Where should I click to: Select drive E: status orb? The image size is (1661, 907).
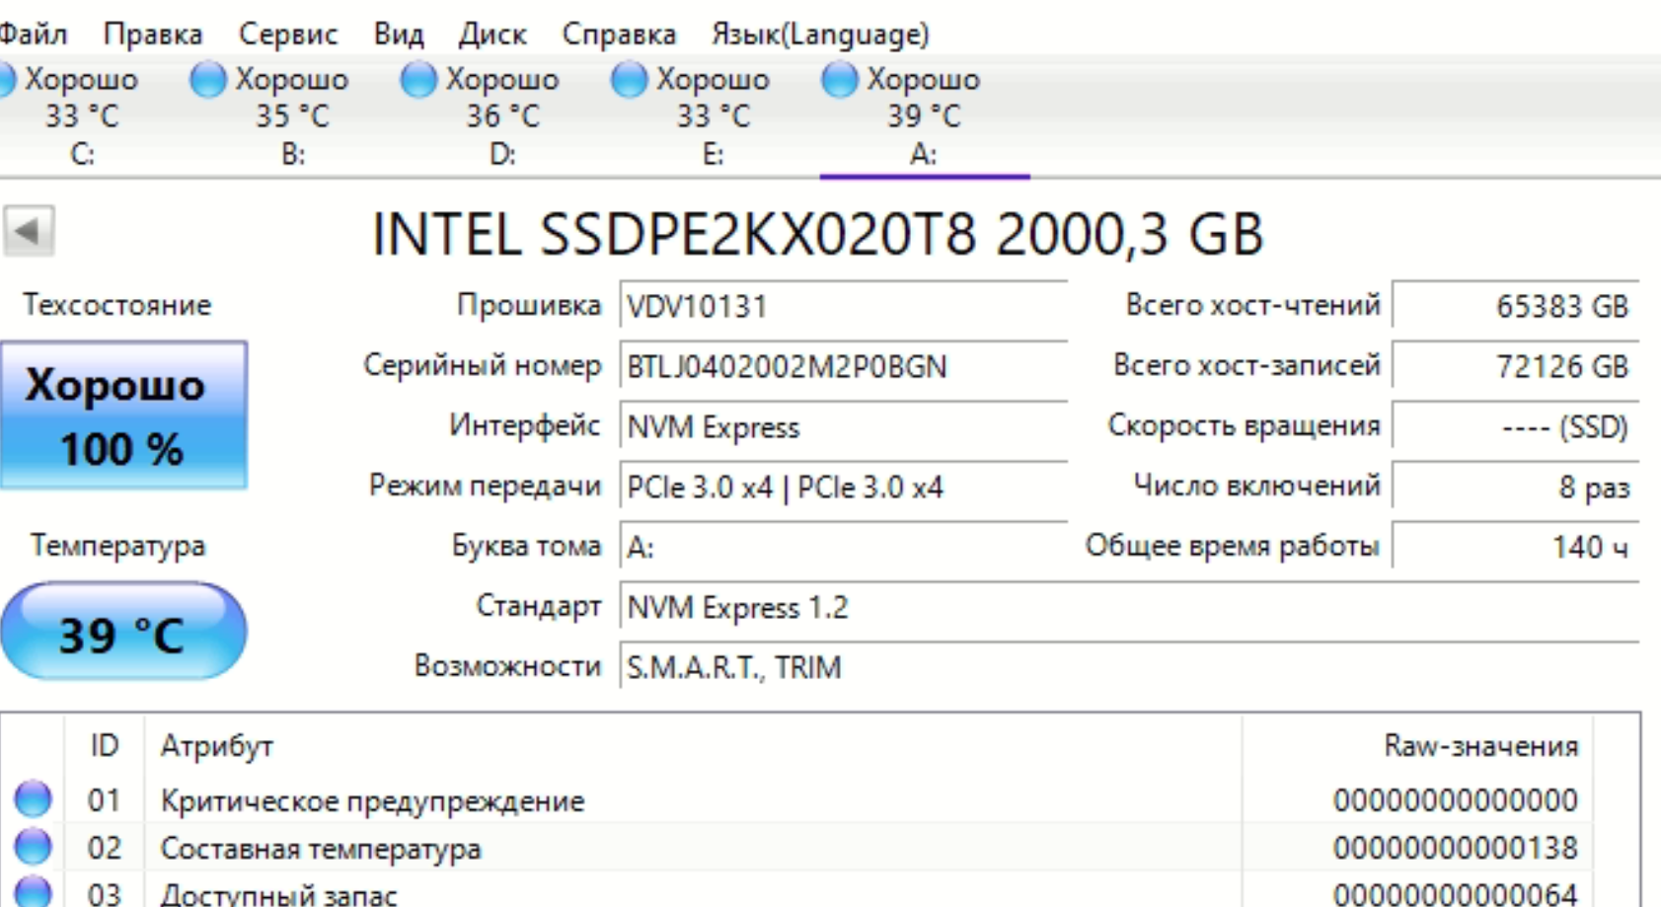coord(629,80)
